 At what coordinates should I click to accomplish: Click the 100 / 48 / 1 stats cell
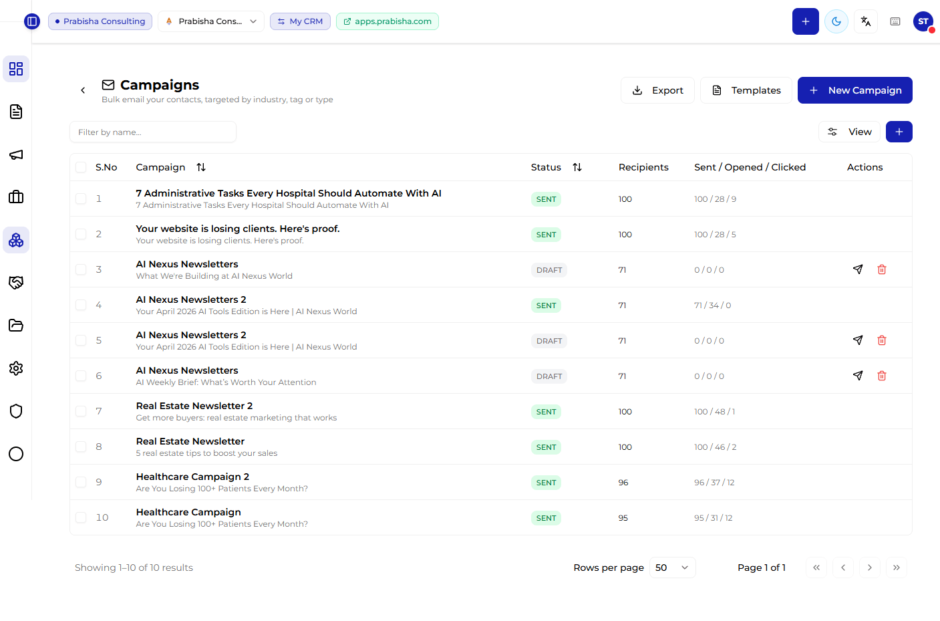point(714,412)
